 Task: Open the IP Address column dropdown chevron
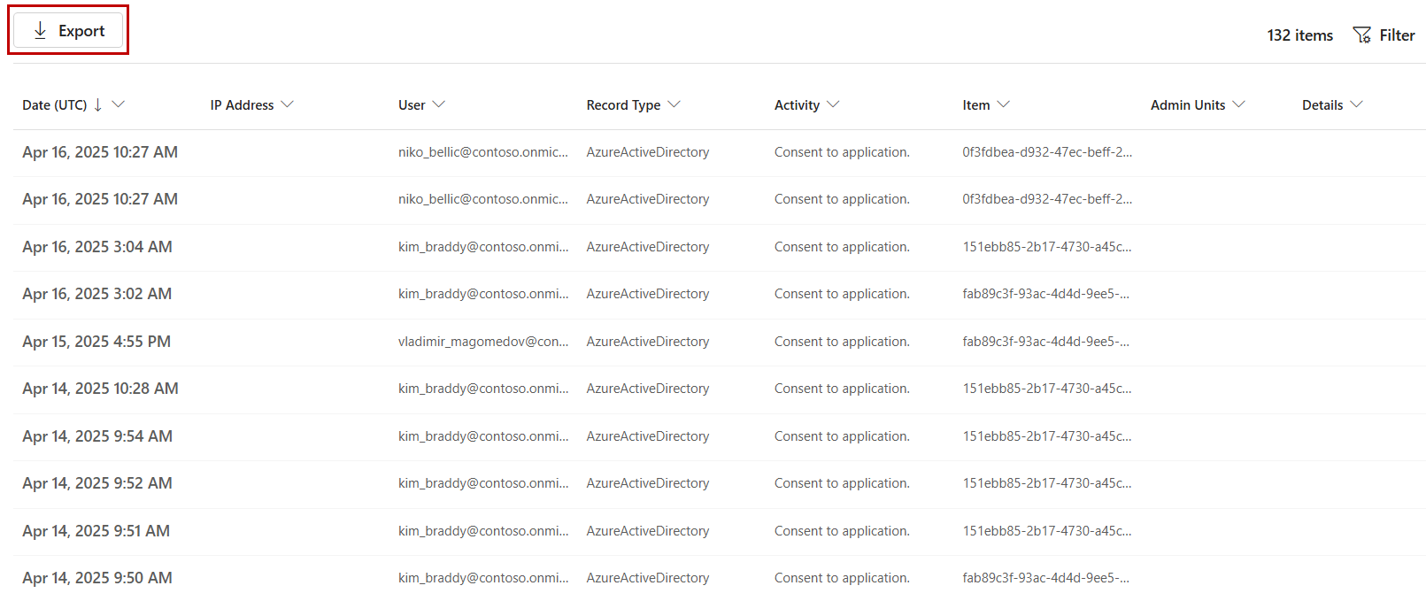tap(287, 104)
